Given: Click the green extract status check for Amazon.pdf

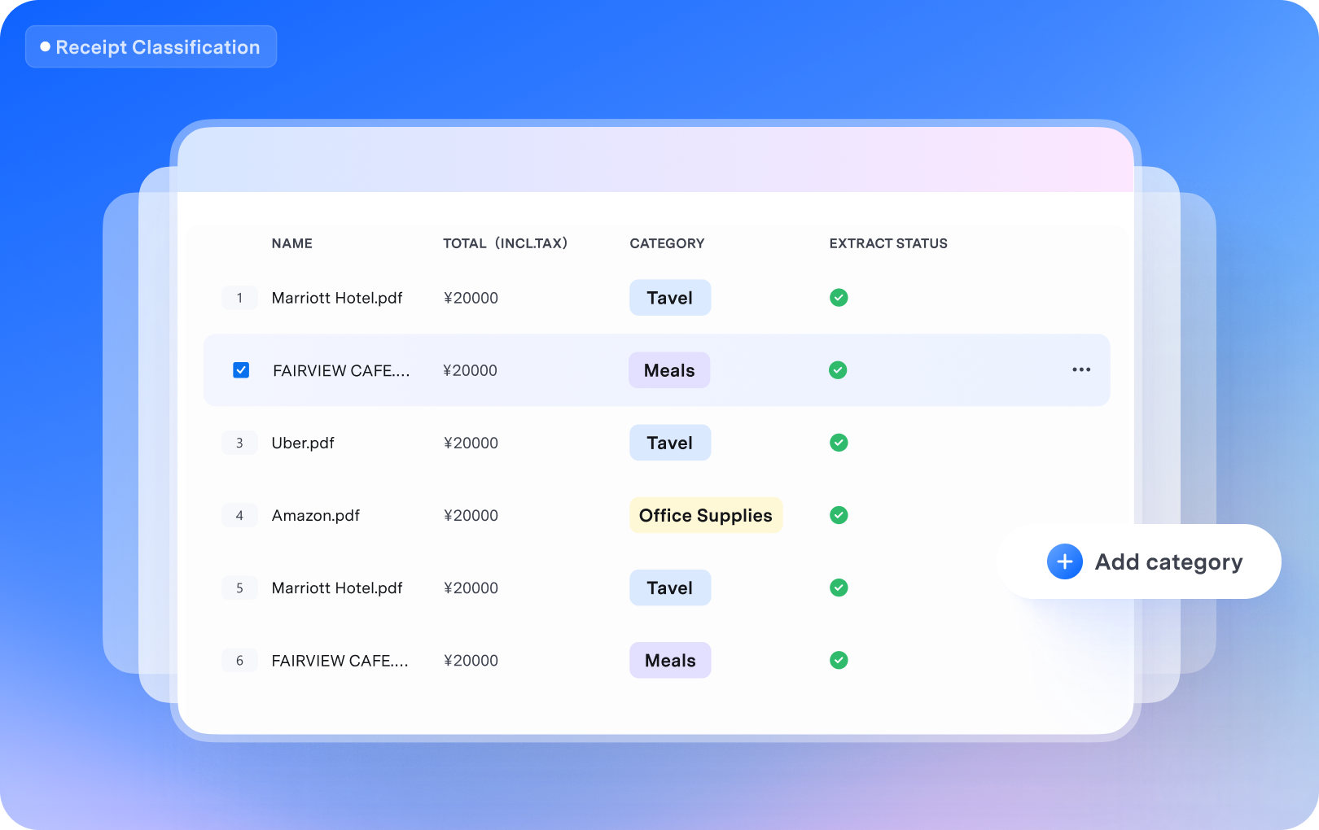Looking at the screenshot, I should [839, 515].
